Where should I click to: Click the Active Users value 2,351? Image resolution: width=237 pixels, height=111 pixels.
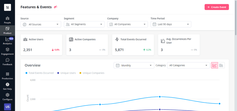[x=28, y=50]
